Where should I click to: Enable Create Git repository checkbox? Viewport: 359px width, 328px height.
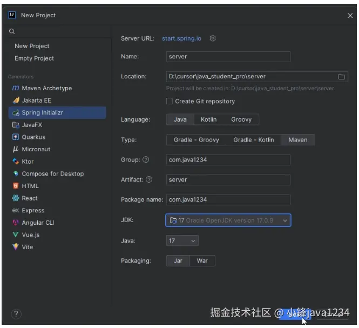coord(169,101)
